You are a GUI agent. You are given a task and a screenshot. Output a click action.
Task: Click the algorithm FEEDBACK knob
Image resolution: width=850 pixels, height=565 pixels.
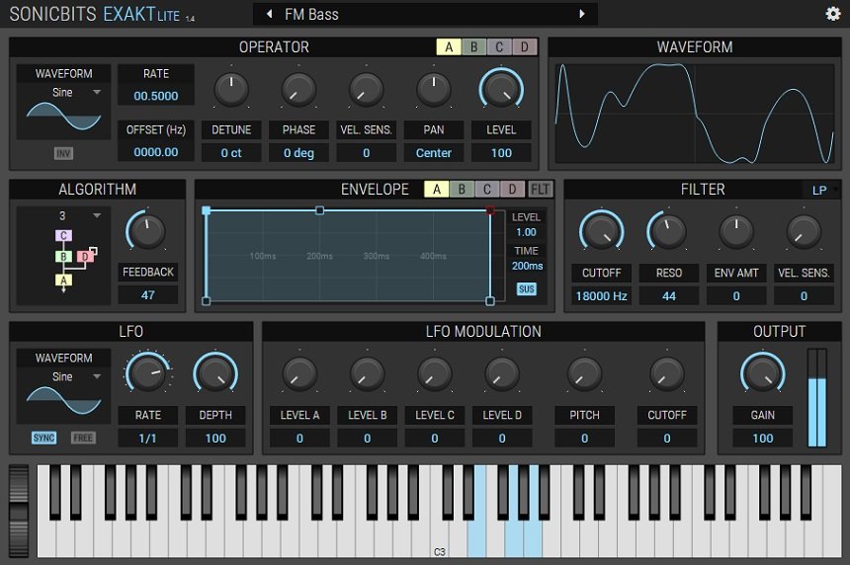click(x=147, y=231)
